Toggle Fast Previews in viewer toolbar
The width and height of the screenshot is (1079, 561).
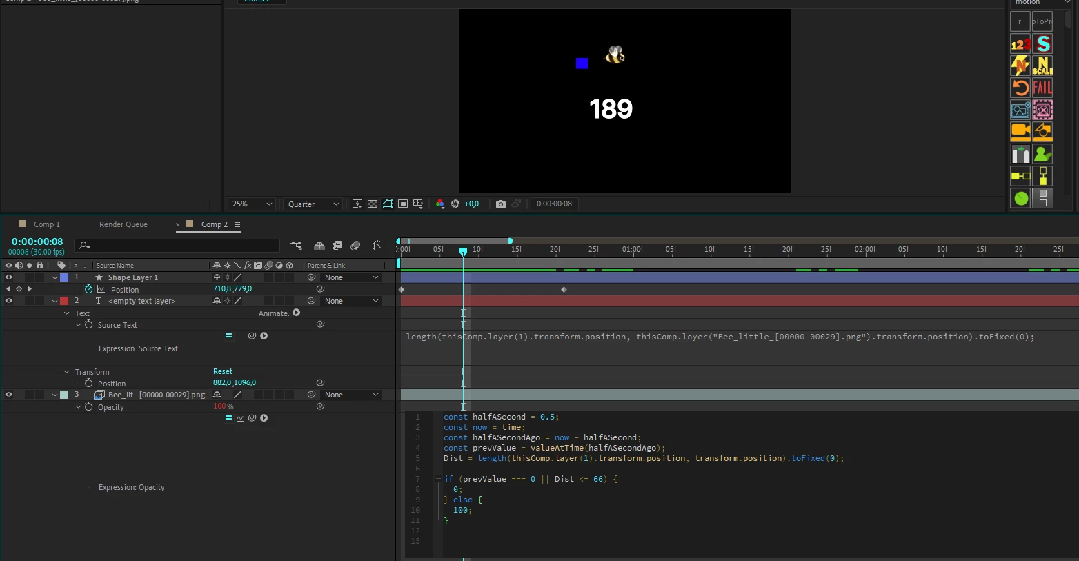click(357, 204)
